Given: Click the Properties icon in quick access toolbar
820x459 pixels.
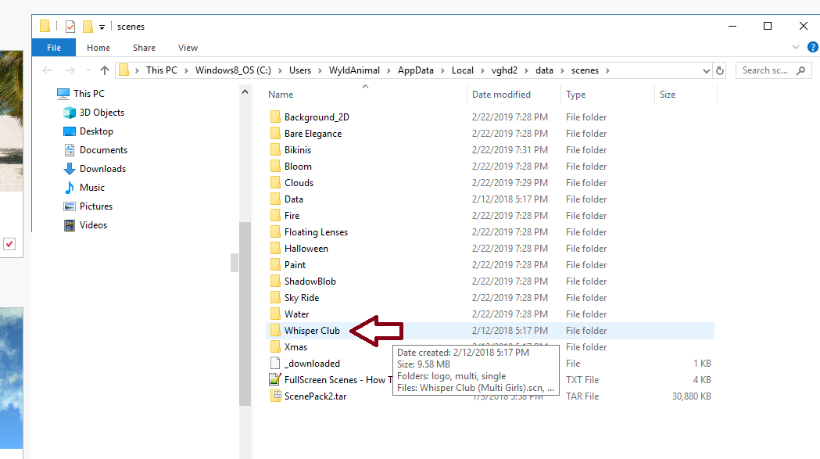Looking at the screenshot, I should coord(70,27).
